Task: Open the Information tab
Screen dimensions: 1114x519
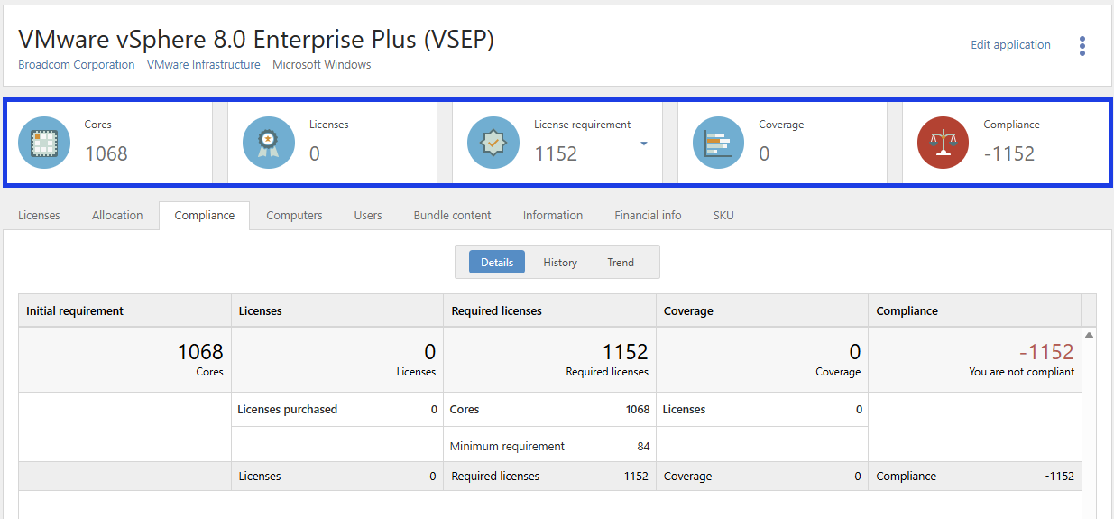Action: [x=553, y=215]
